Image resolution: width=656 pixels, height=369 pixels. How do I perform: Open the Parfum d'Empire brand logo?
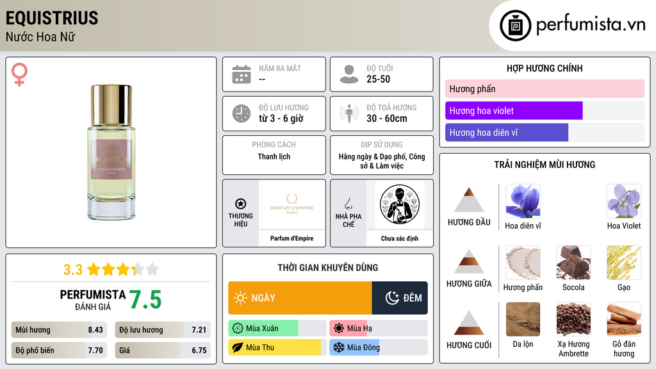point(291,204)
